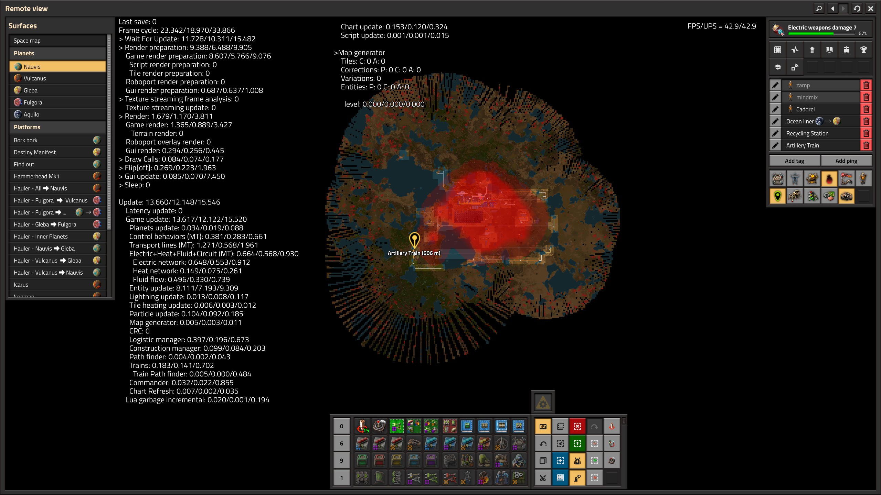
Task: Toggle recipe icons map overlay
Action: 829,196
